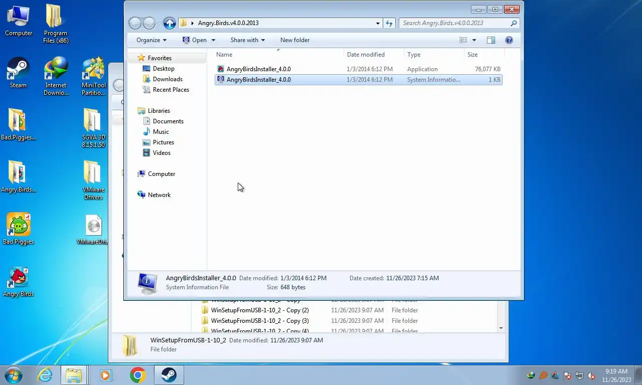Show the preview pane

click(x=491, y=40)
